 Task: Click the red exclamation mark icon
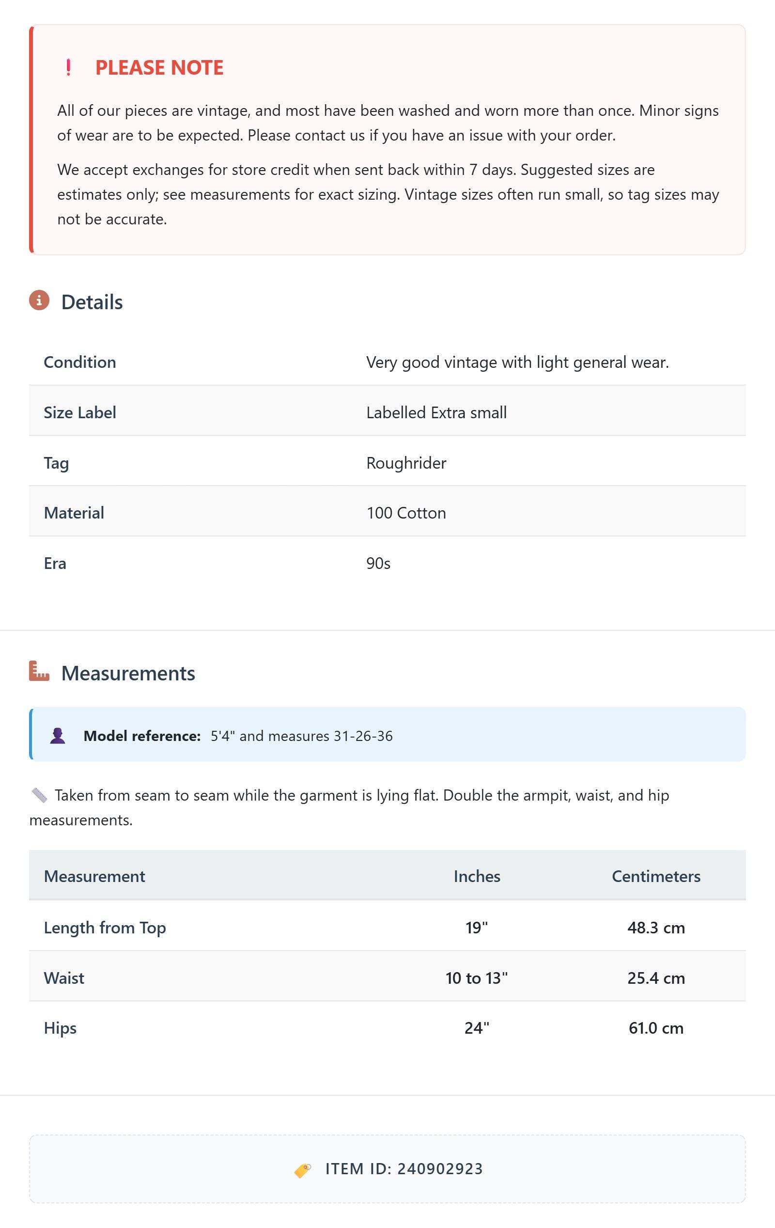tap(68, 67)
